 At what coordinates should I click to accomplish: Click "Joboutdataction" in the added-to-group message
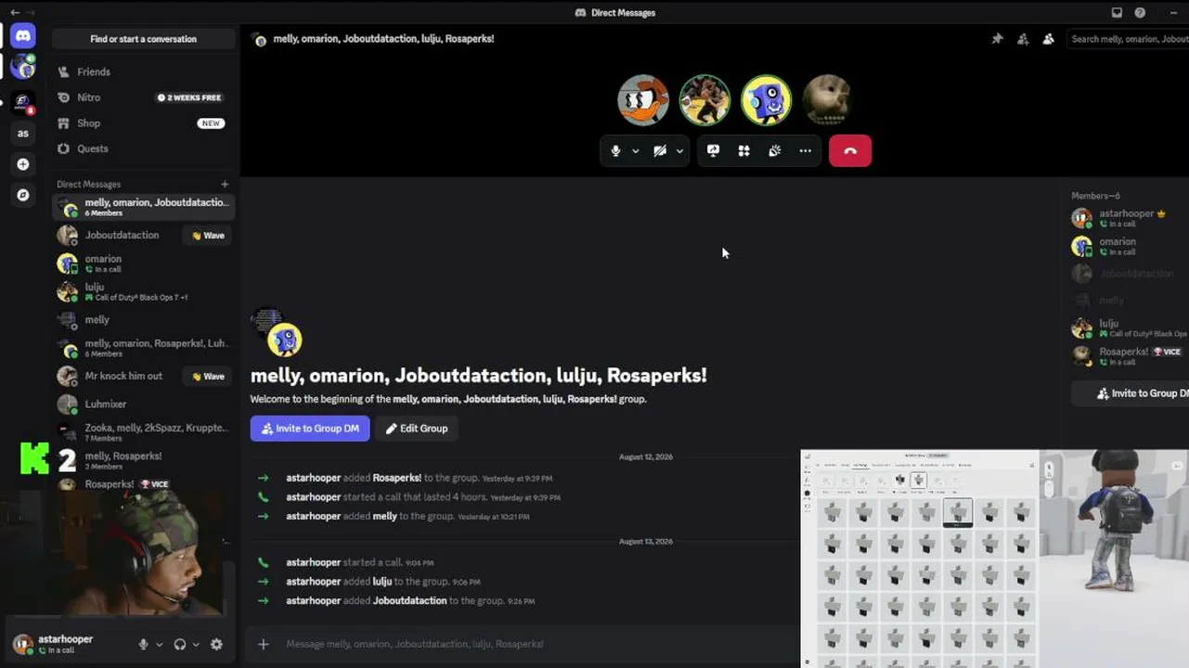[409, 601]
